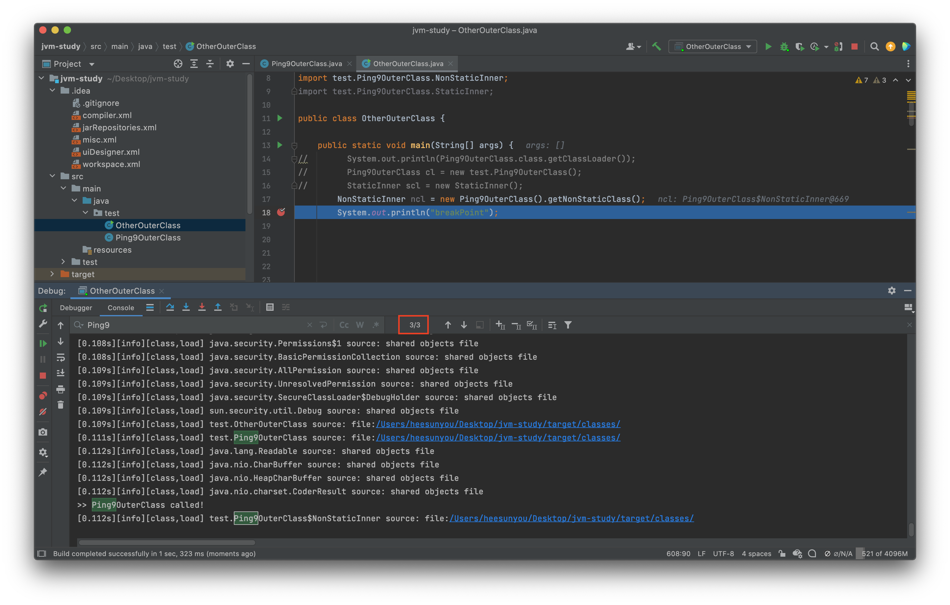The image size is (950, 605).
Task: Open the target/classes link for test.OtherOuterClass
Action: tap(498, 424)
